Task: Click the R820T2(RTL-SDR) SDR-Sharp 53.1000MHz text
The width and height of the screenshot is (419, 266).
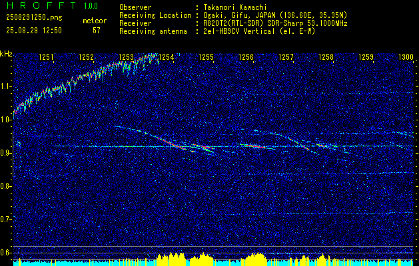Action: pos(275,23)
